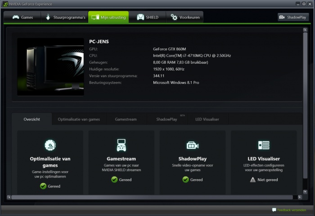Click Gereed status under Gamestream
Screen dimensions: 315x216
click(x=125, y=180)
